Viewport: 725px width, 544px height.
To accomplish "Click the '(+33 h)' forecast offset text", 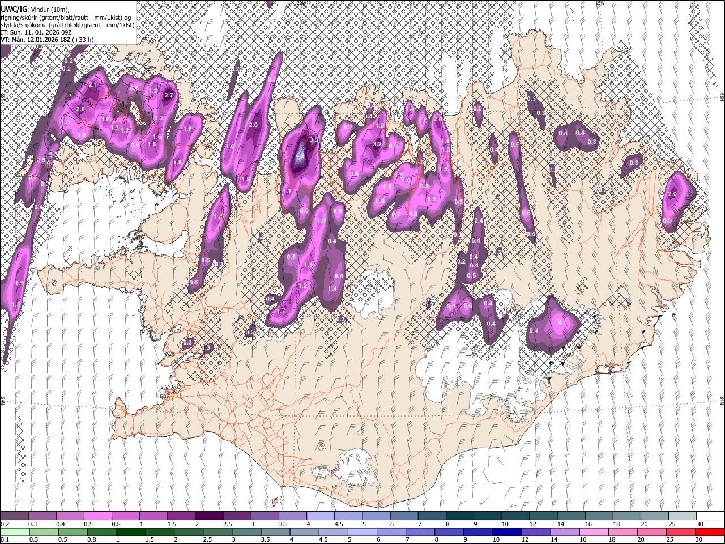I will (x=83, y=40).
